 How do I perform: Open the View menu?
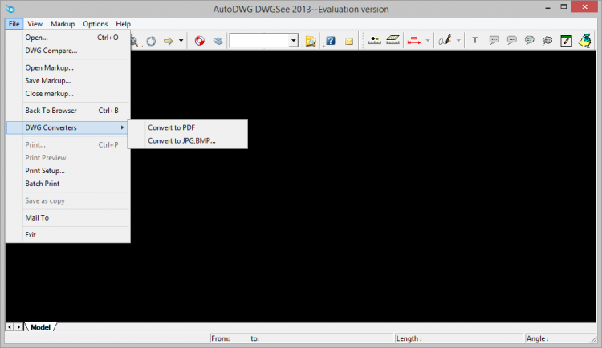pyautogui.click(x=35, y=24)
